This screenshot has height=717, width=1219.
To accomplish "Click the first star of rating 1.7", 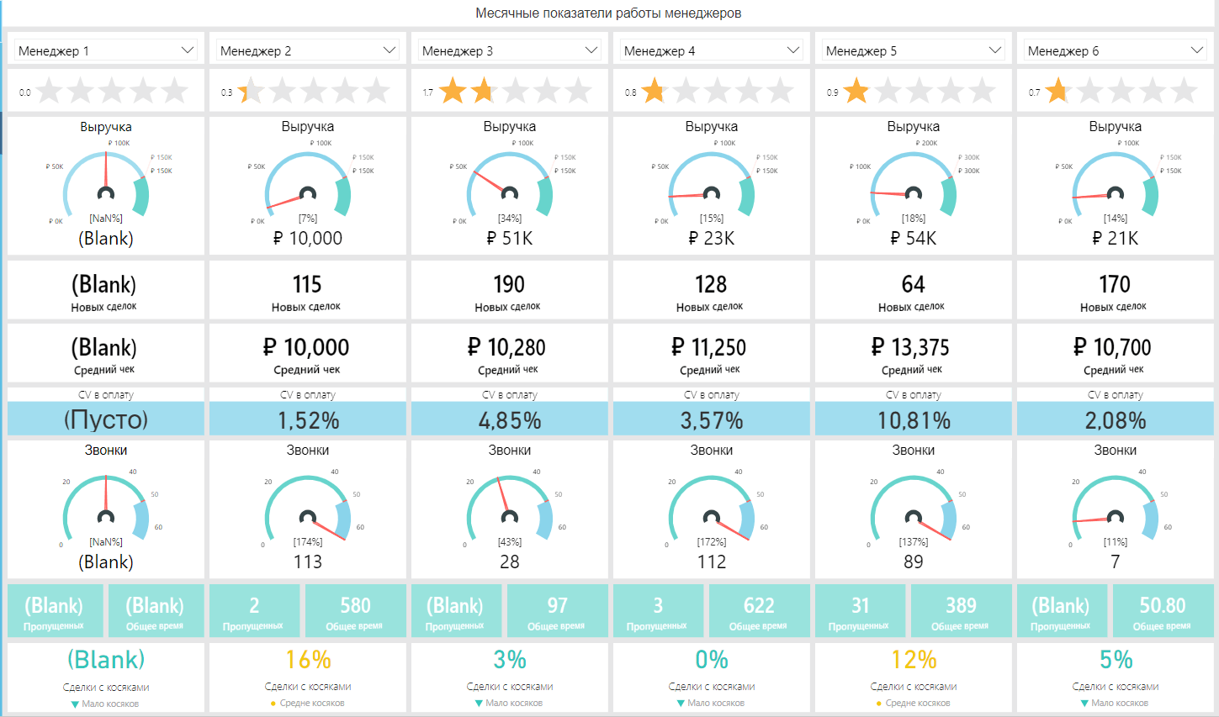I will click(453, 90).
